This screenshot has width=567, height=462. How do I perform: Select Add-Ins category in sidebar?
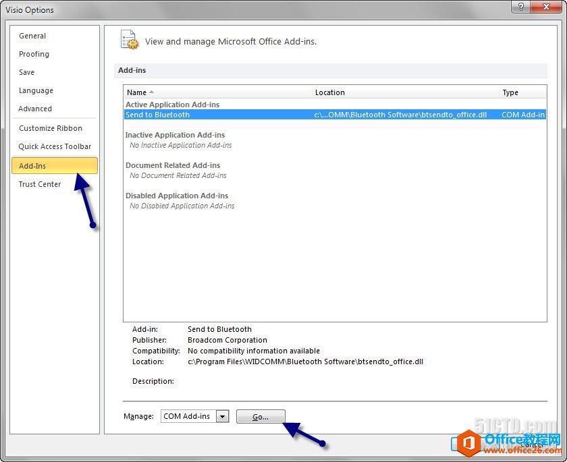click(55, 165)
